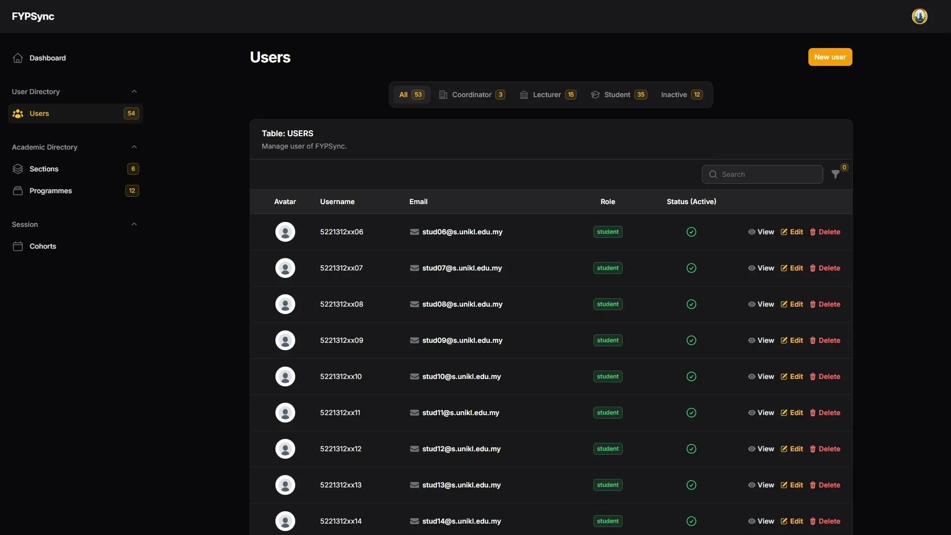Click active status check for stud06

[691, 232]
